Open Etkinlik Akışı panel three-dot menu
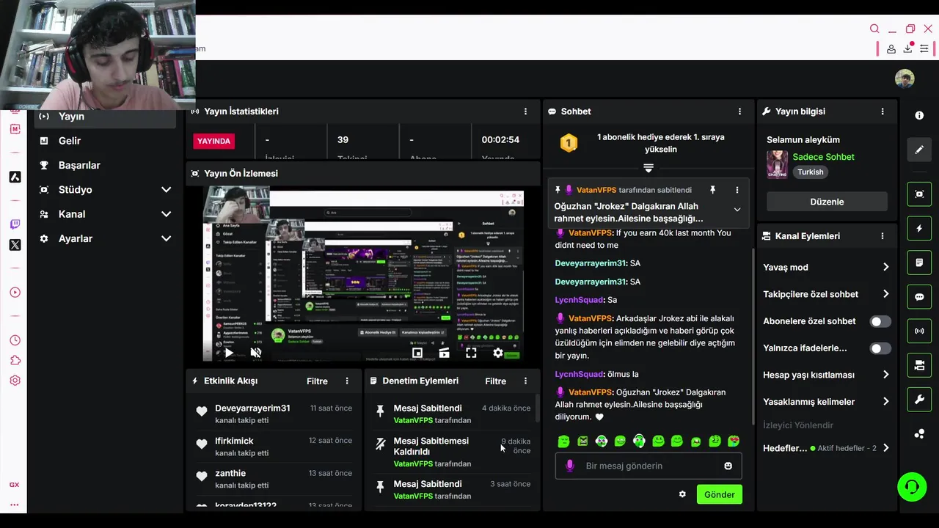939x528 pixels. point(347,381)
